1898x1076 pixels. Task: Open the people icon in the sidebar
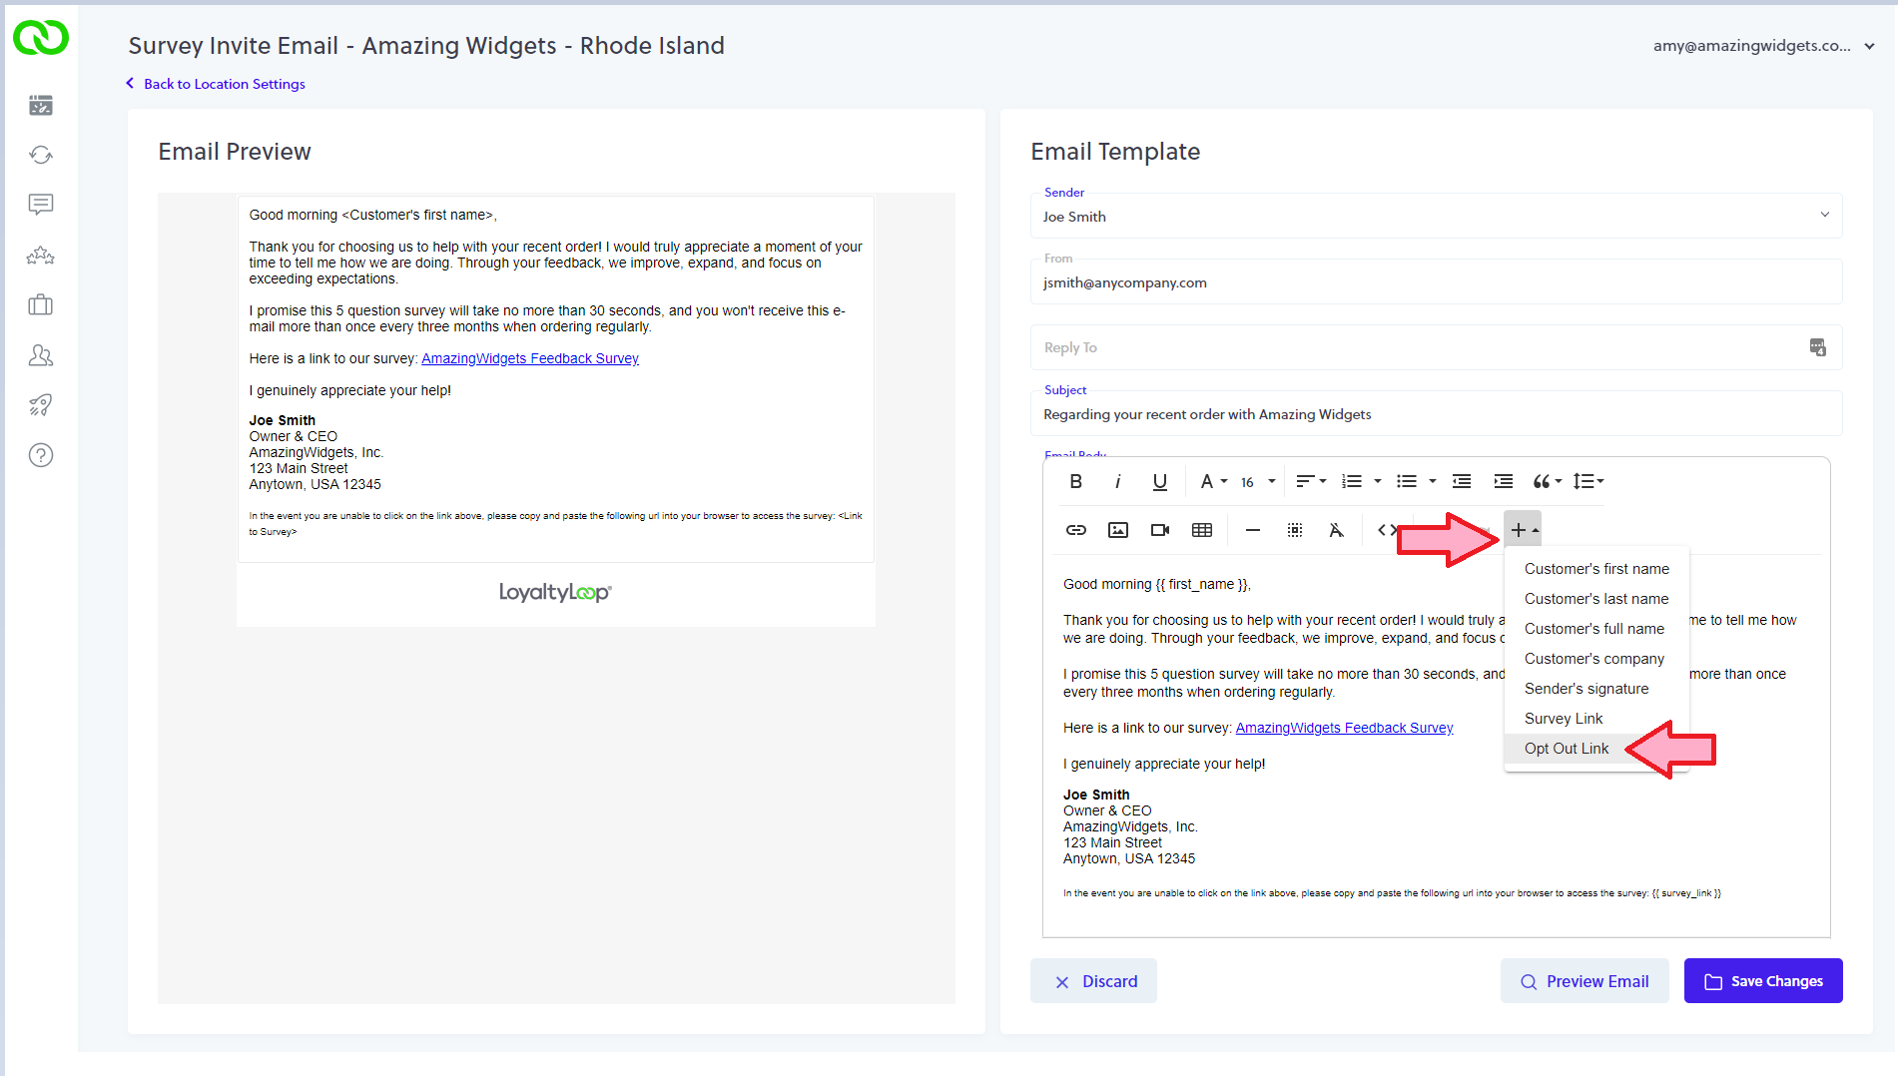(x=41, y=355)
